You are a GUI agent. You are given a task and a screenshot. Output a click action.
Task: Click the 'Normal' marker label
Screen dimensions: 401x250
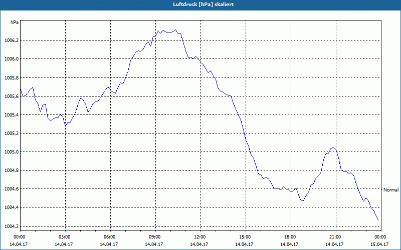391,190
